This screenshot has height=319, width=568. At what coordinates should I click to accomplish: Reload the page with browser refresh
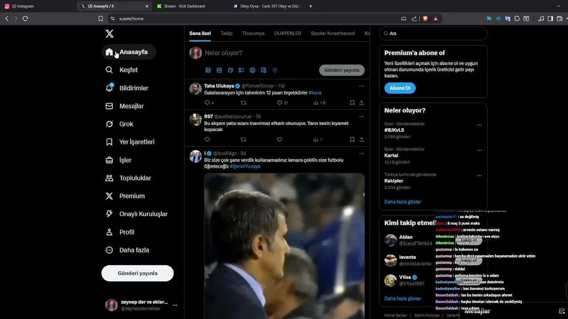click(25, 19)
